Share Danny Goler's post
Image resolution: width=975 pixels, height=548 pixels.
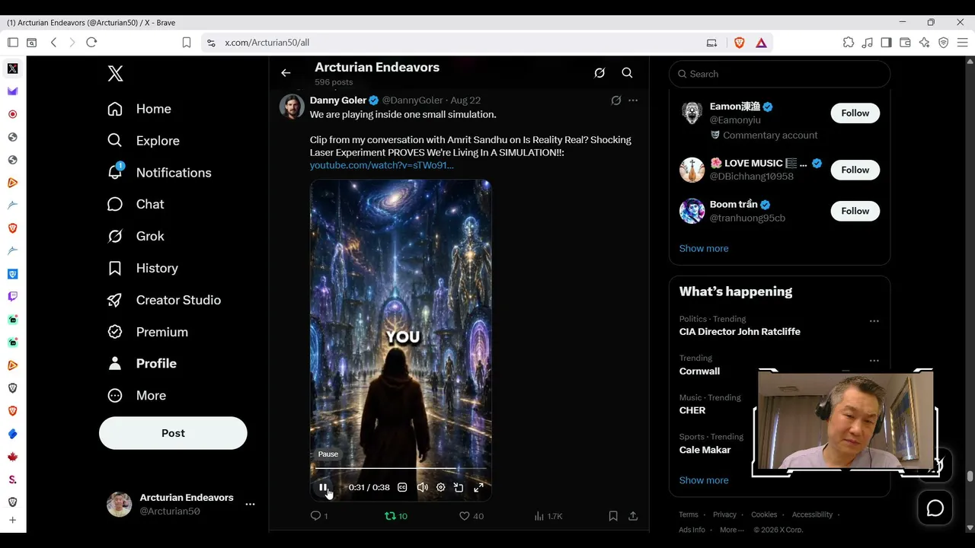[633, 516]
